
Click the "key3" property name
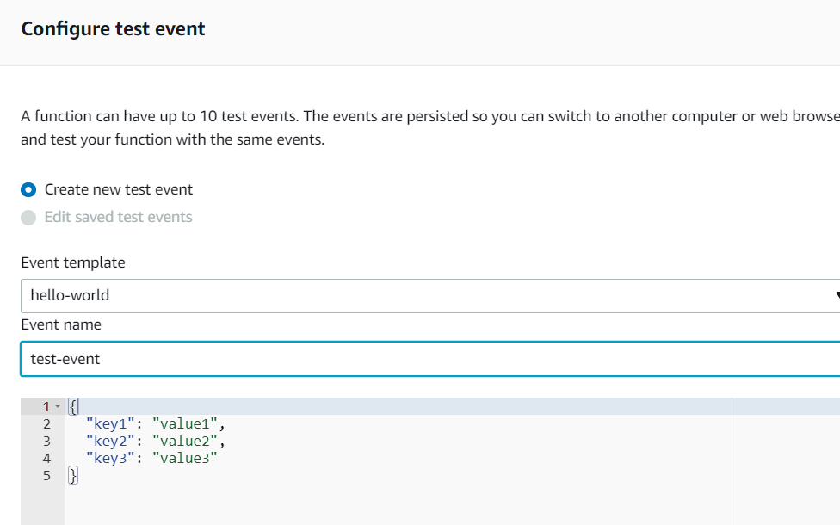[x=110, y=458]
